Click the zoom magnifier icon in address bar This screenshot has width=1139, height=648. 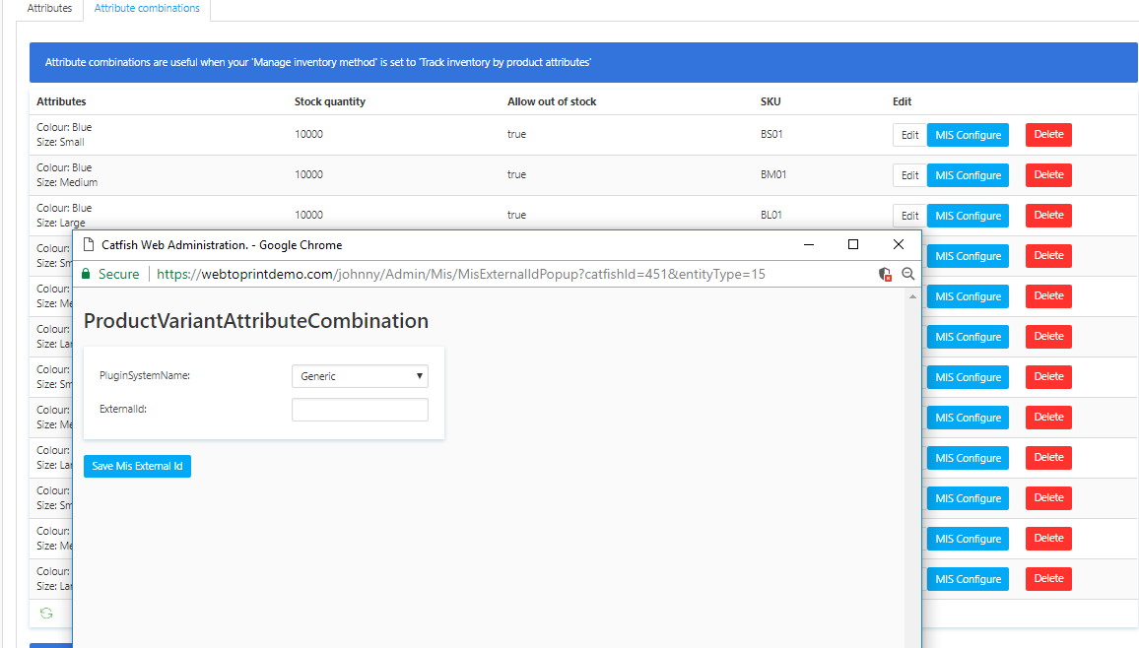[x=908, y=274]
